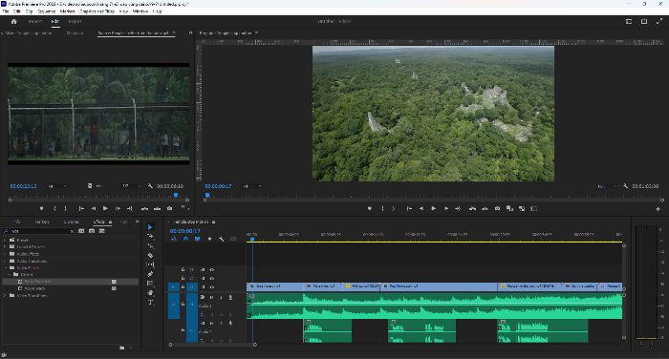The height and width of the screenshot is (359, 669).
Task: Open the Sequence menu
Action: coord(47,11)
